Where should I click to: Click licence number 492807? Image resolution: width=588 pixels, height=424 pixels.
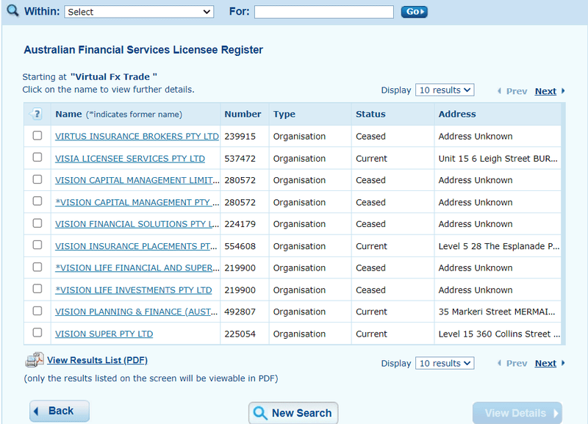[x=240, y=312]
